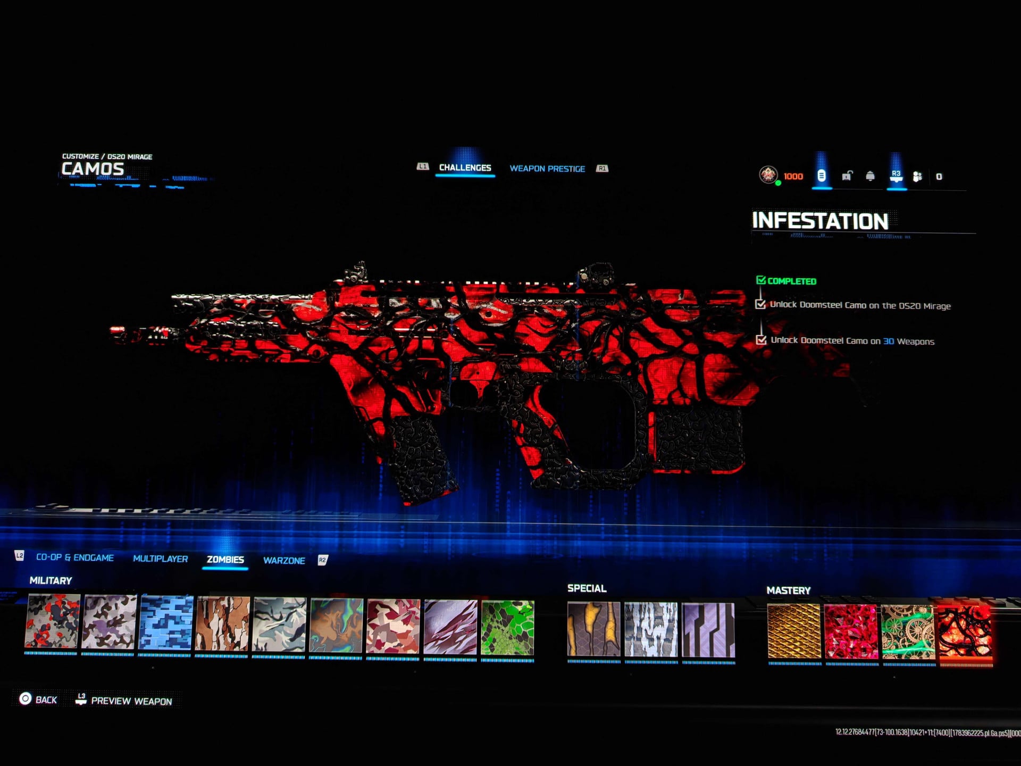Select the gold mesh Mastery camo

(x=794, y=632)
